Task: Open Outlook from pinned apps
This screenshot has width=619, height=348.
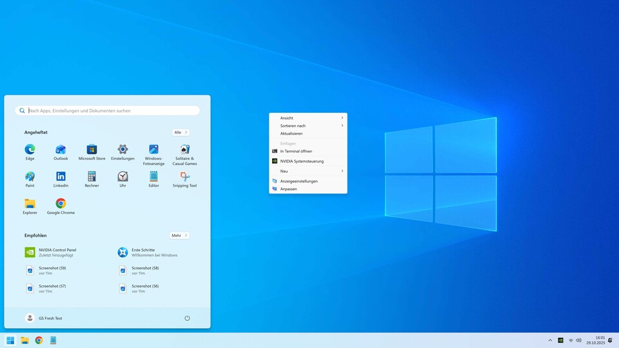Action: pos(61,152)
